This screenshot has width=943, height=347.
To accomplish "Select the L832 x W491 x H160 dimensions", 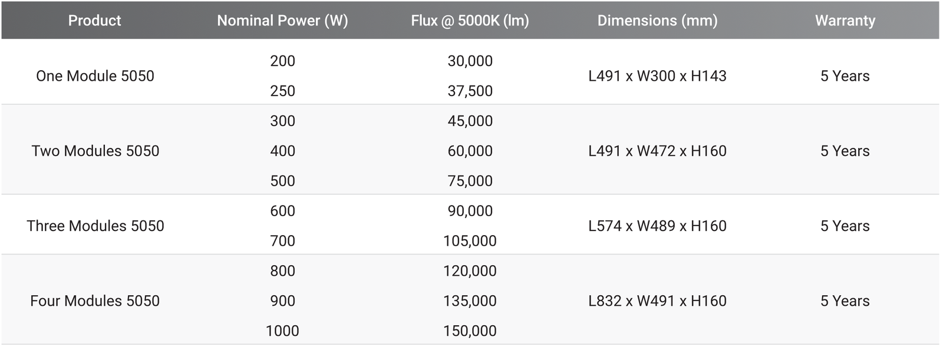I will click(x=657, y=301).
